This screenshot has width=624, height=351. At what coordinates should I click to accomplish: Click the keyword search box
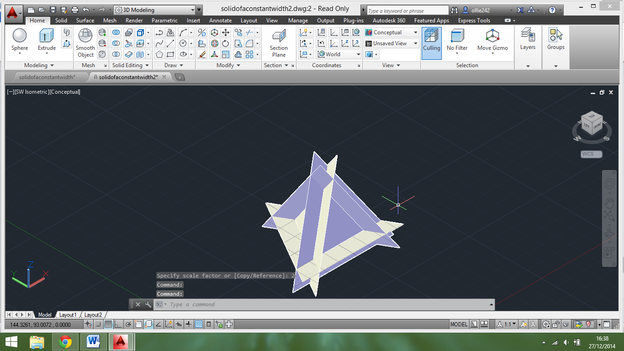click(x=408, y=11)
